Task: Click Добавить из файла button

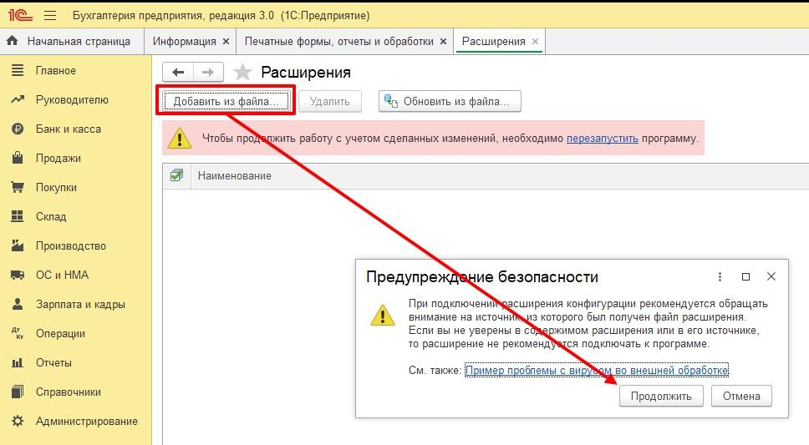Action: (226, 101)
